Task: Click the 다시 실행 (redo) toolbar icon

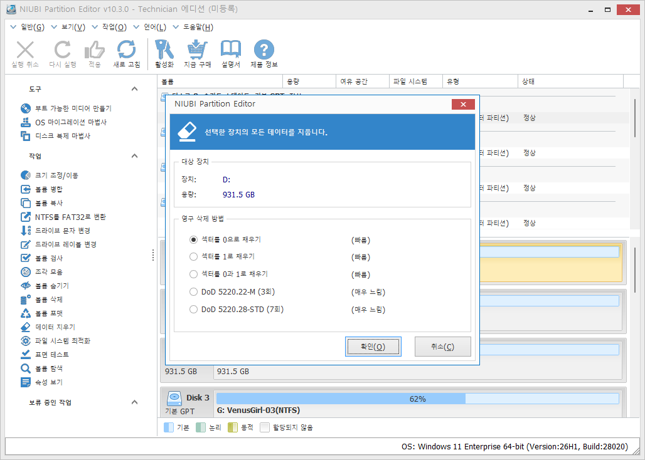Action: [63, 50]
